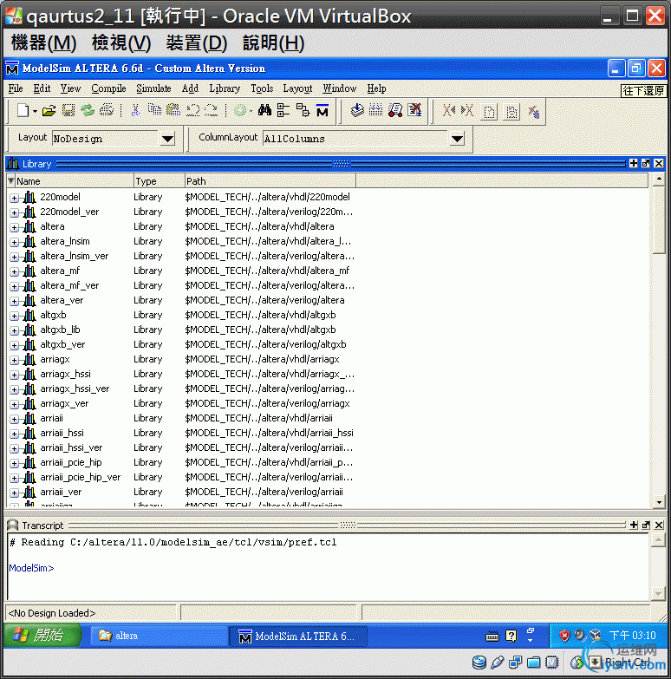Click the red shield security tray icon

click(564, 636)
